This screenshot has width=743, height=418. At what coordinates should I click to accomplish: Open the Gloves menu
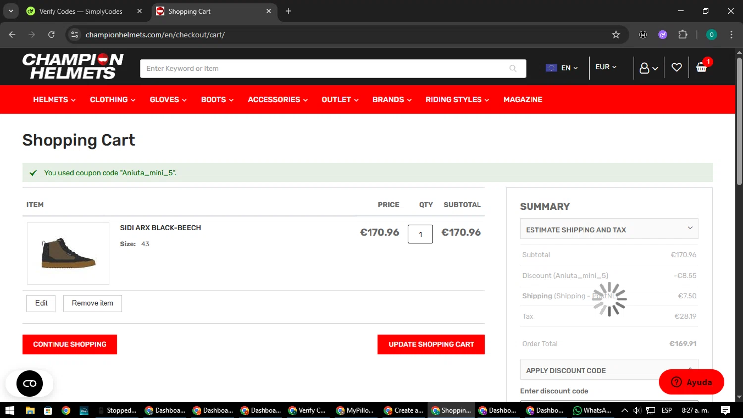(x=168, y=100)
